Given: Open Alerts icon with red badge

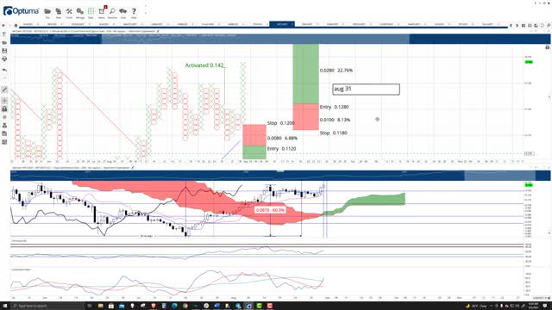Looking at the screenshot, I should (102, 11).
